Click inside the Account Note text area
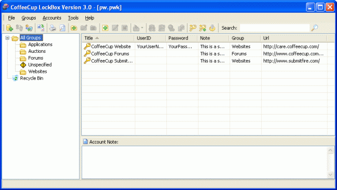The height and width of the screenshot is (190, 337). (x=205, y=163)
